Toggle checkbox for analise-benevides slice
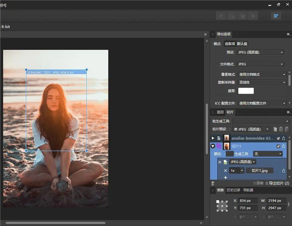The height and width of the screenshot is (226, 292). pos(278,139)
